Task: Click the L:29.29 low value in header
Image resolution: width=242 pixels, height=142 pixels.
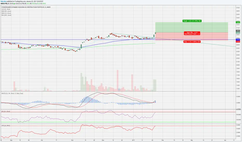Action: pyautogui.click(x=38, y=3)
